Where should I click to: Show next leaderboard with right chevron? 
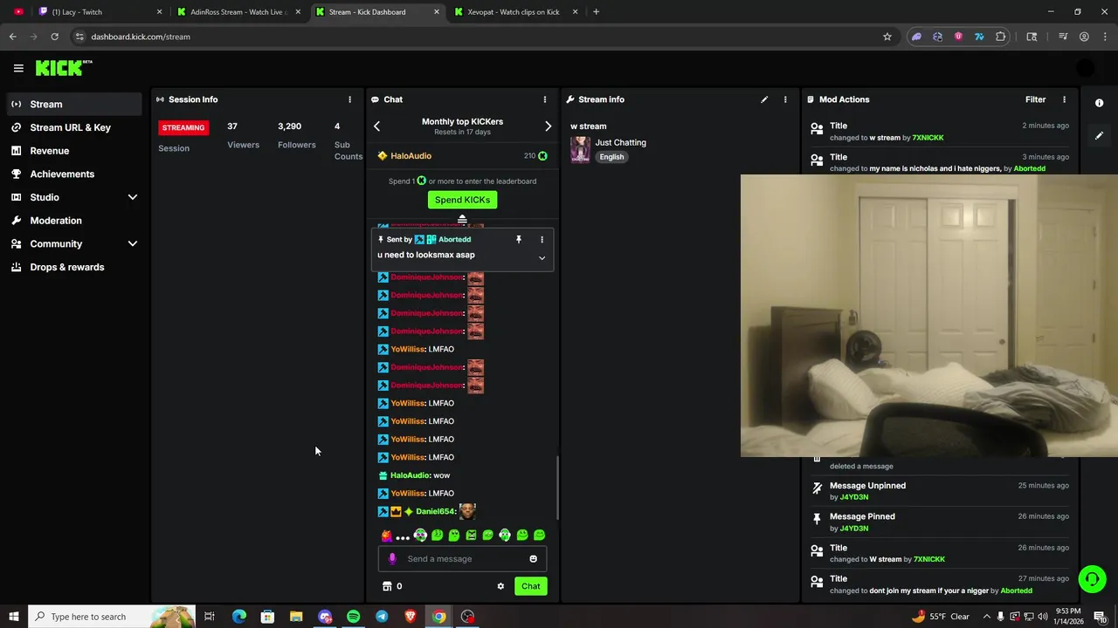(x=548, y=126)
